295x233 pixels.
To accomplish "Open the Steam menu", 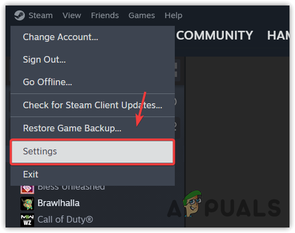I will [41, 15].
